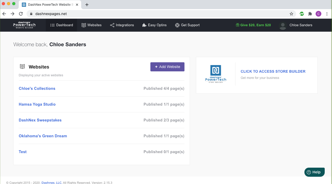Click Published 0/1 page(s) status text

coord(164,152)
